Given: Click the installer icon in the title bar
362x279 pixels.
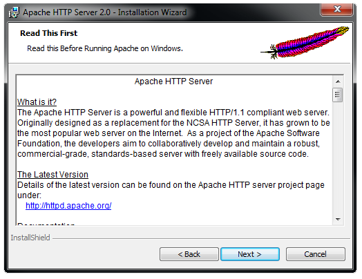Looking at the screenshot, I should [14, 12].
